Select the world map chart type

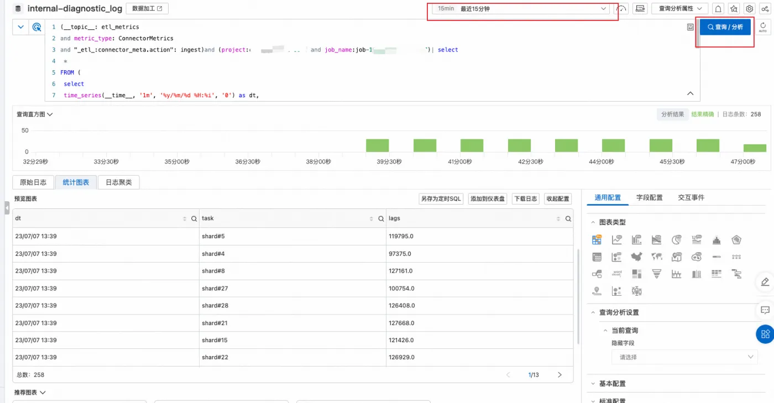coord(657,257)
